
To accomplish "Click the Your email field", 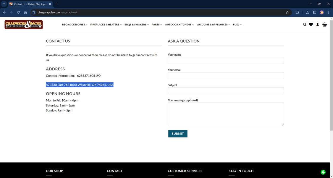I will (x=226, y=76).
